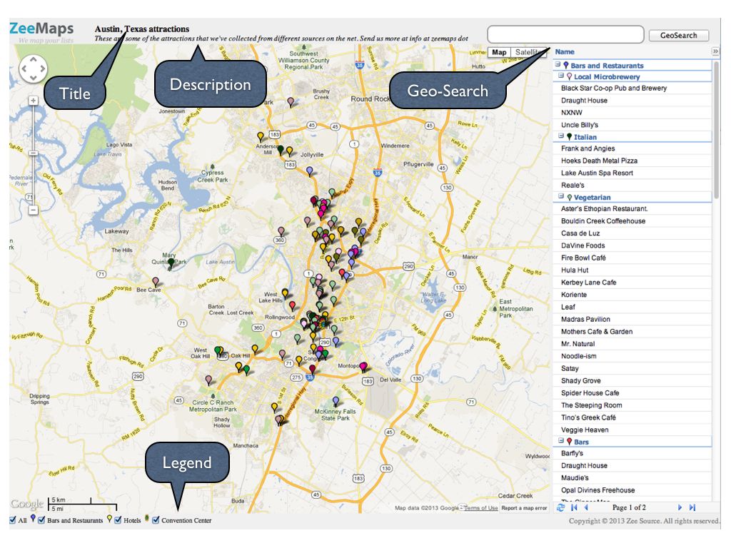Select Spider House Cafe entry
Viewport: 731px width, 548px height.
[x=632, y=393]
